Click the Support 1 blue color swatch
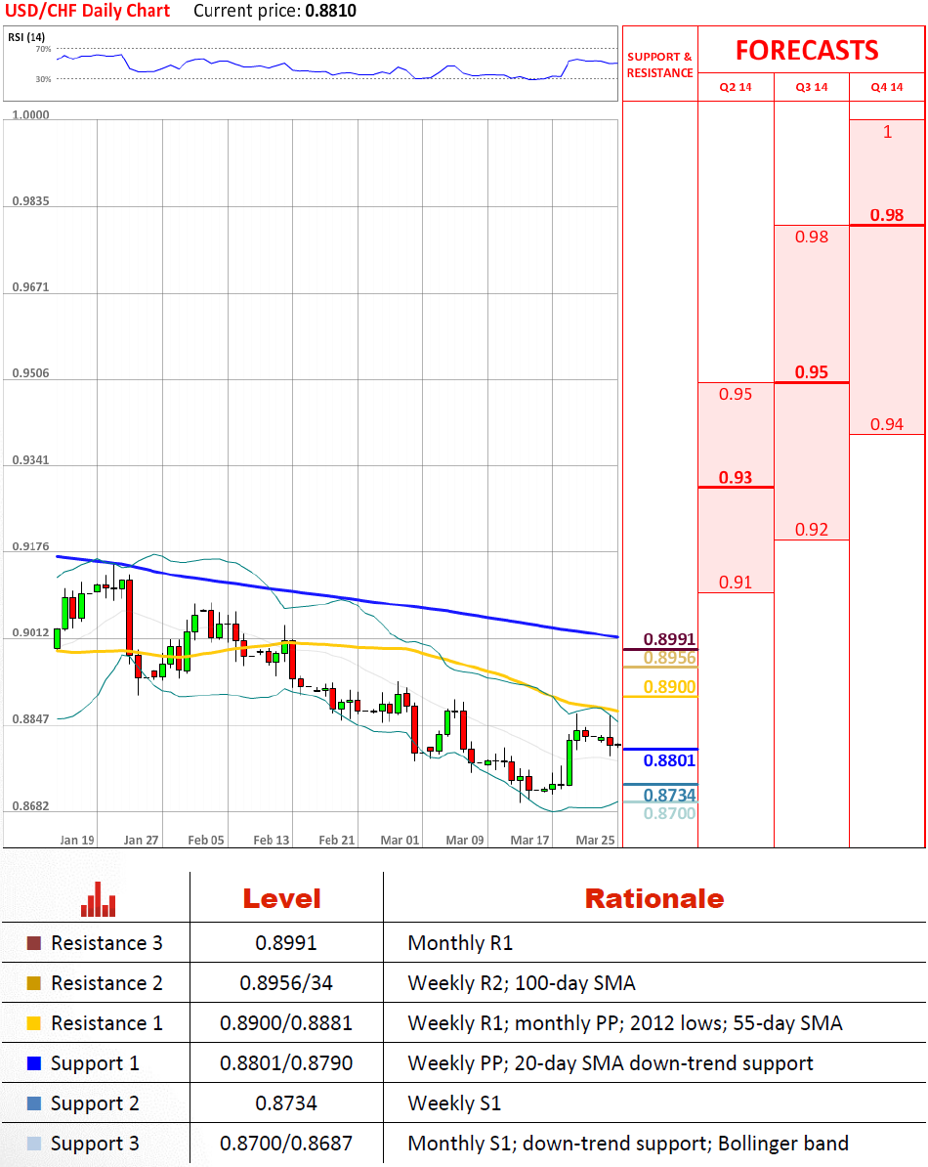The width and height of the screenshot is (928, 1167). click(34, 1062)
